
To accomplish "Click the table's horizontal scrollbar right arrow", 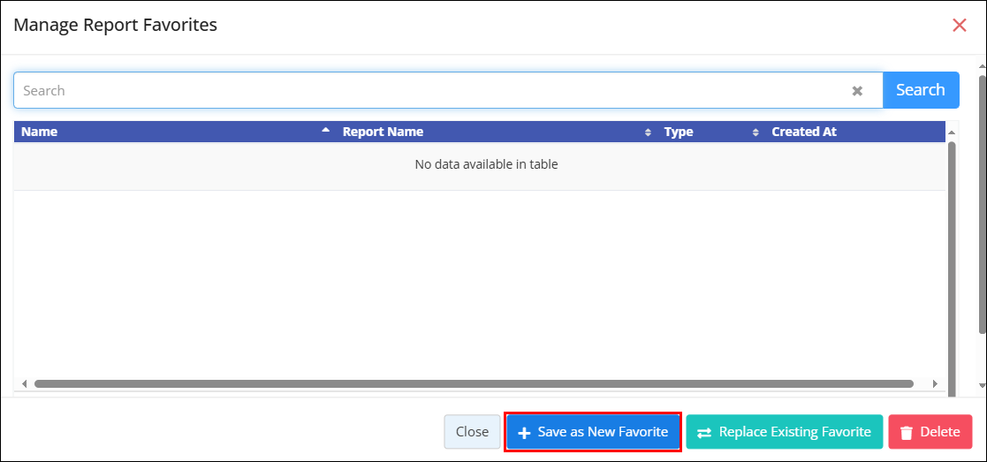I will (x=935, y=383).
